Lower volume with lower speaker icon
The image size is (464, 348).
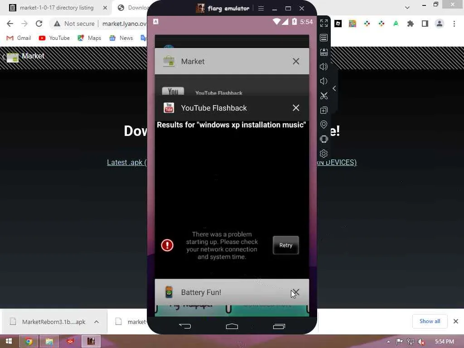click(324, 81)
